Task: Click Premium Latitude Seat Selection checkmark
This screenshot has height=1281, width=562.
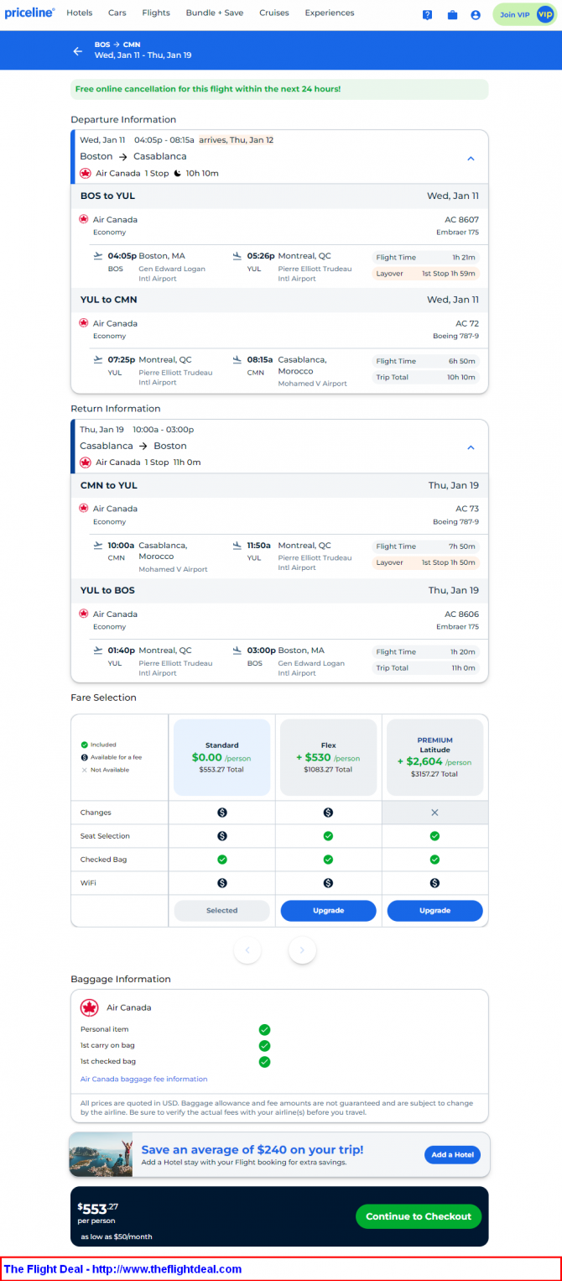Action: (435, 836)
